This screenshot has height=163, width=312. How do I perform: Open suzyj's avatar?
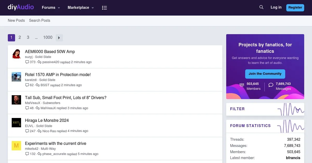pyautogui.click(x=16, y=54)
